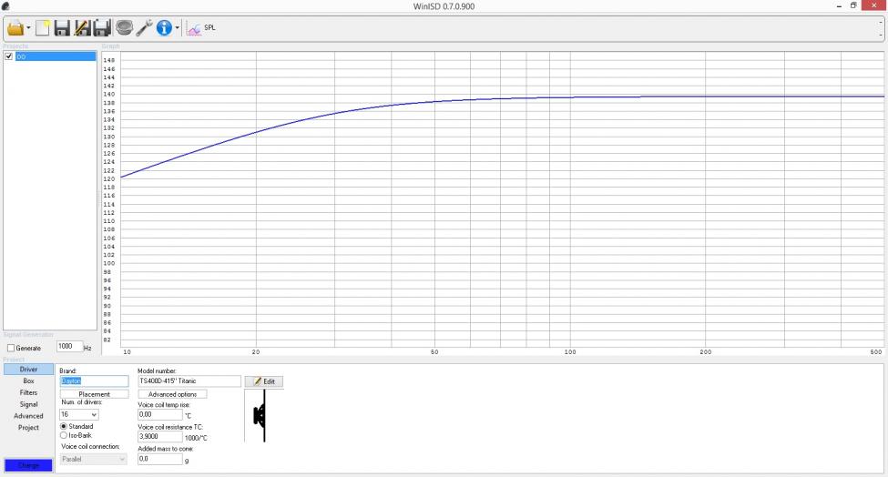Click the Added mass to cone field
The height and width of the screenshot is (477, 888).
point(160,459)
